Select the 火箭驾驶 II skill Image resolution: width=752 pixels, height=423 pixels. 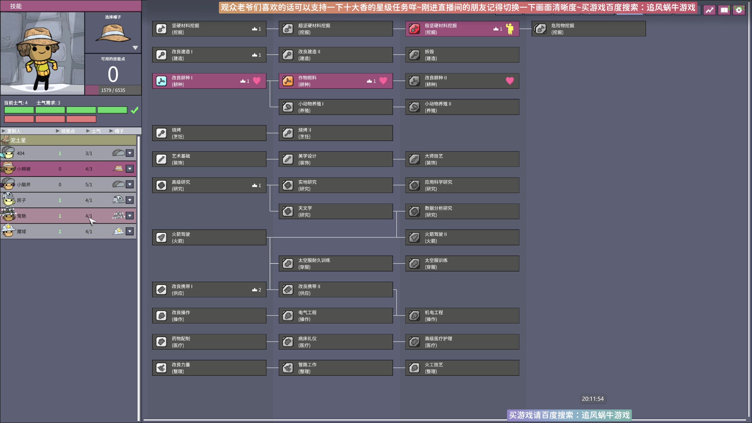click(462, 237)
